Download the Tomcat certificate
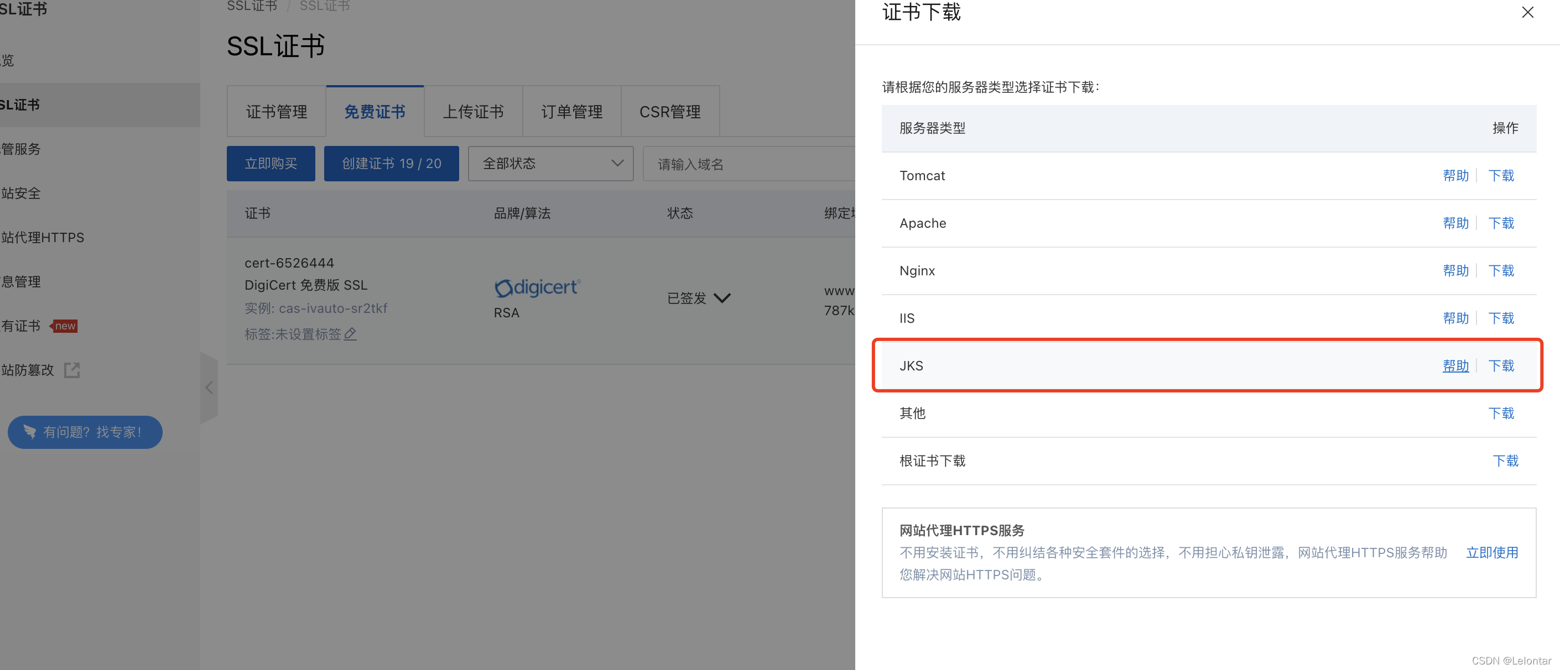This screenshot has width=1560, height=670. tap(1501, 176)
